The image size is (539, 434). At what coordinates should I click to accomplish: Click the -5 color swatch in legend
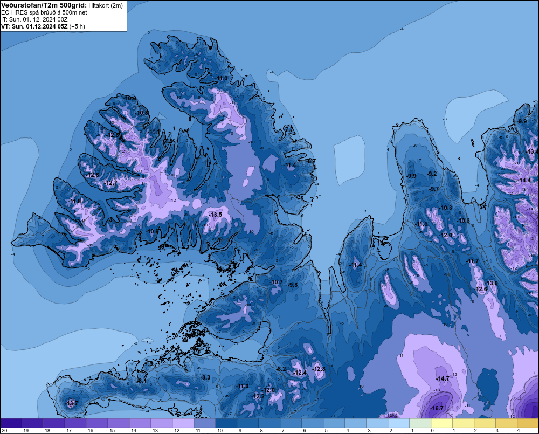[334, 423]
